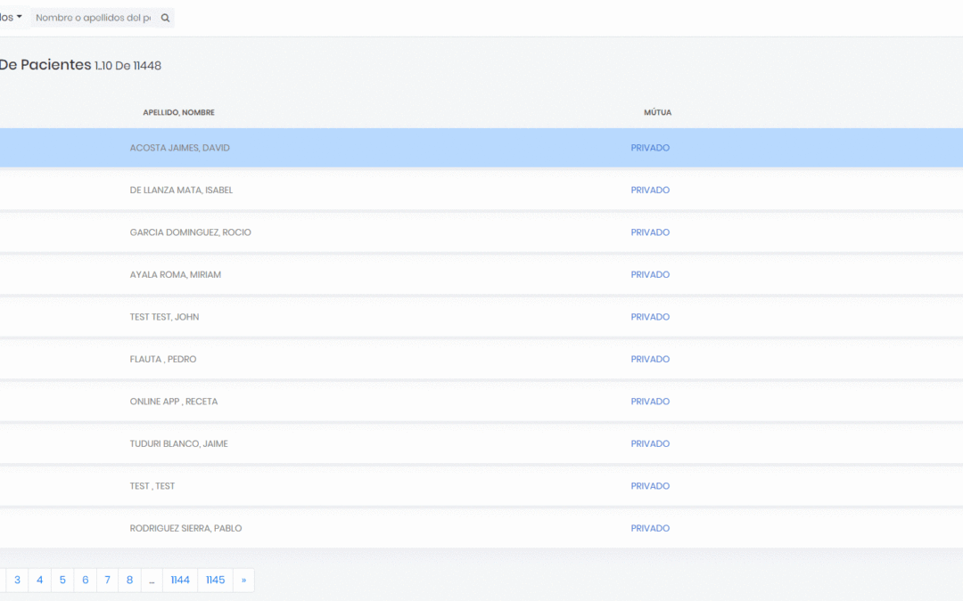
Task: Click PRIVADO link for GARCIA DOMINGUEZ row
Action: [x=650, y=232]
